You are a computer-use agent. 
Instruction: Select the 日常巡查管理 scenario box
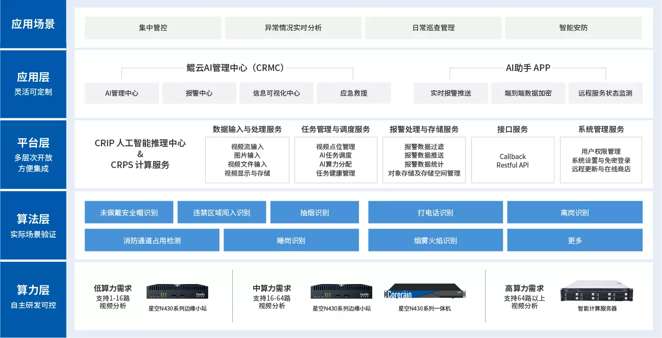[x=433, y=28]
